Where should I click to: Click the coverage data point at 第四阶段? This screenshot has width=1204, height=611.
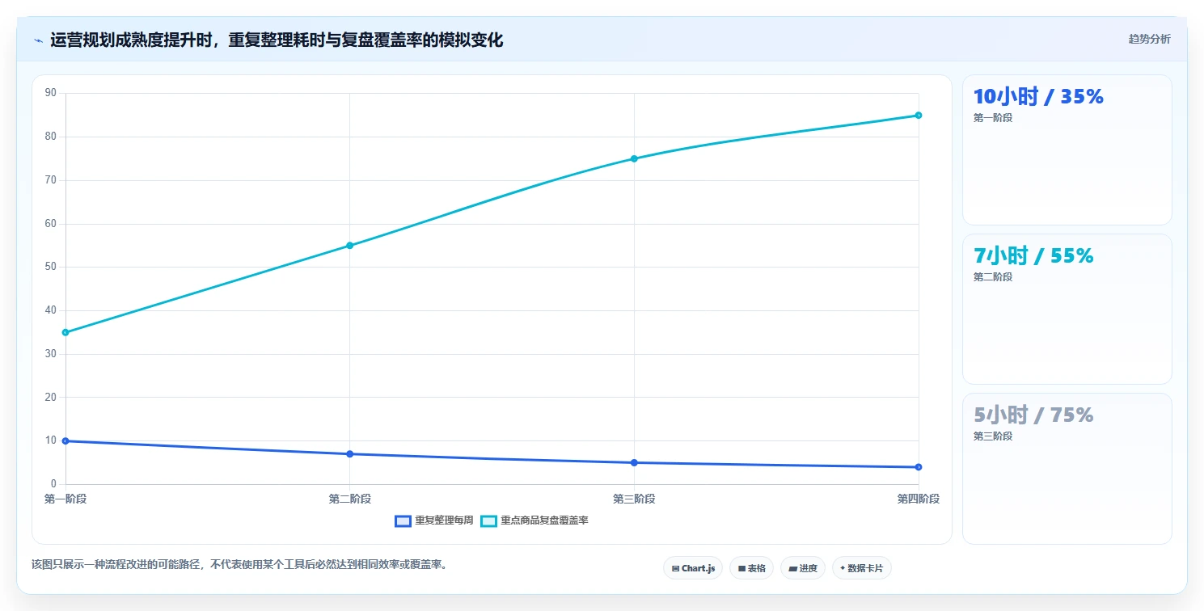[x=919, y=116]
